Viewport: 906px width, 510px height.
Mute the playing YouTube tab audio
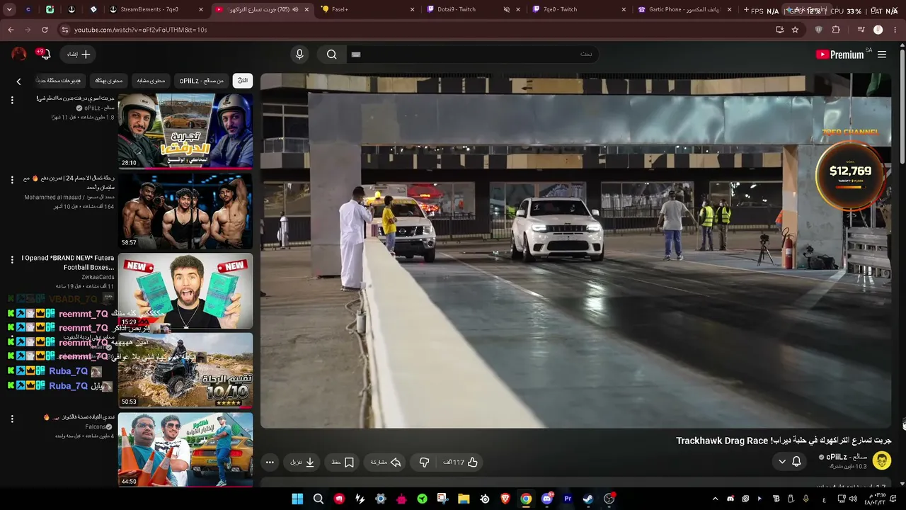coord(295,9)
